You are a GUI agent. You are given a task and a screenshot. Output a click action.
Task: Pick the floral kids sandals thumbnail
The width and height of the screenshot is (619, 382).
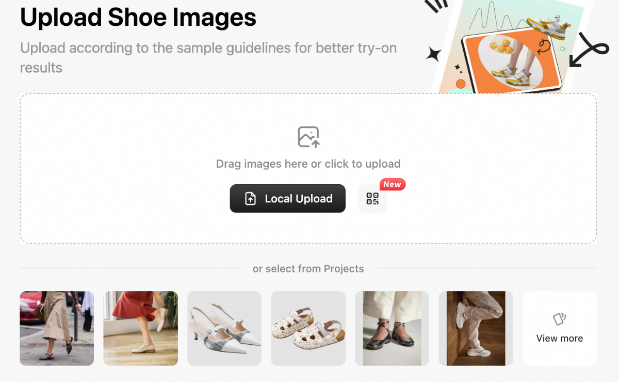coord(308,328)
